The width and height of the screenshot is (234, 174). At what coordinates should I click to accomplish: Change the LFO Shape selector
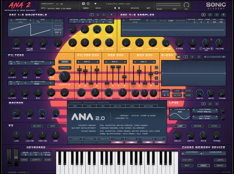(179, 109)
